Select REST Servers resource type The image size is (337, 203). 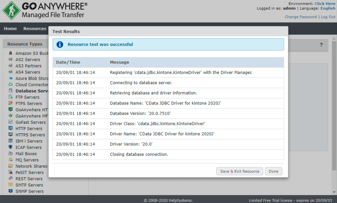coord(29,179)
